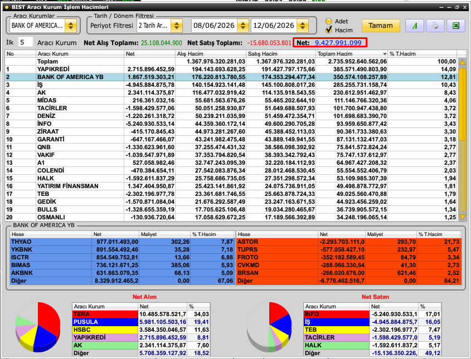Image resolution: width=471 pixels, height=359 pixels.
Task: Select the YATIRIM FİNANSMAN row
Action: pyautogui.click(x=231, y=186)
